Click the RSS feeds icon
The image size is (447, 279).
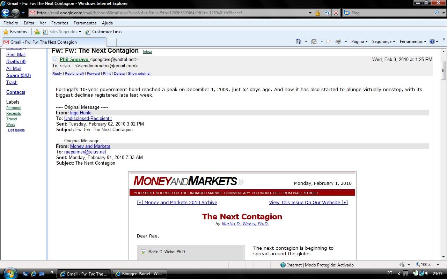(x=314, y=42)
